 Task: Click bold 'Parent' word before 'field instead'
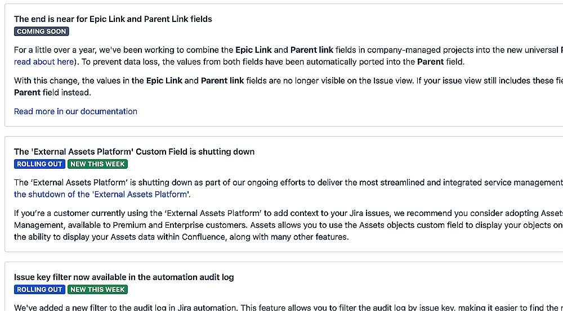coord(27,93)
